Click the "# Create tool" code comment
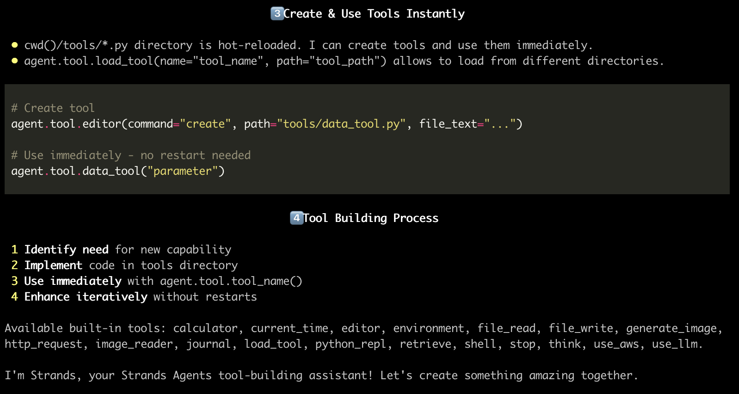739x394 pixels. [53, 108]
